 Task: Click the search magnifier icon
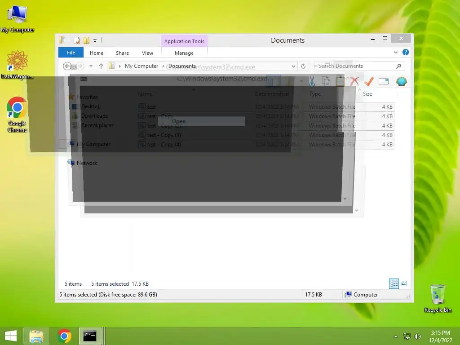(398, 66)
